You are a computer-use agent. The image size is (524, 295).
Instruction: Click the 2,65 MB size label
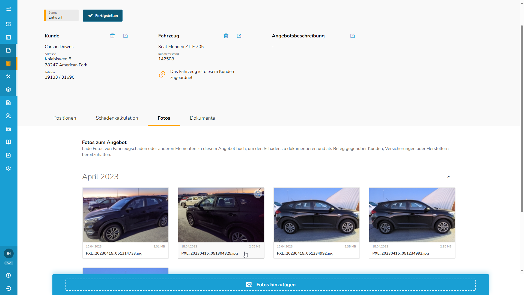[x=255, y=246]
